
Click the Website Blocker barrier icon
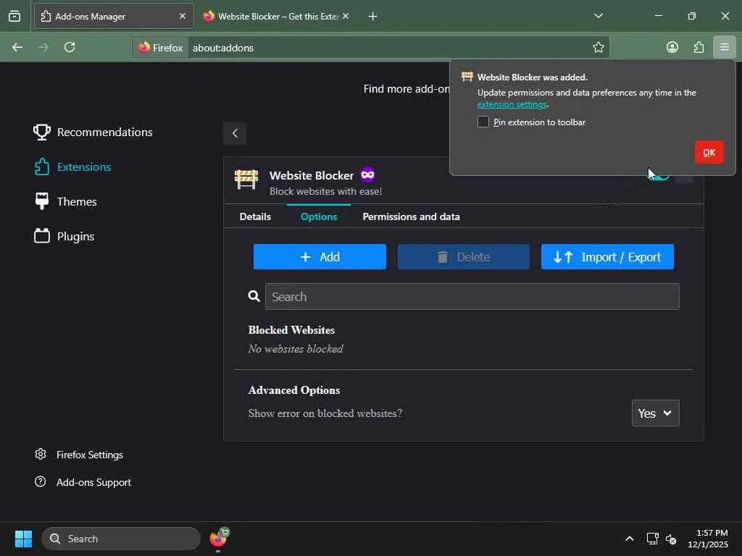[x=246, y=180]
